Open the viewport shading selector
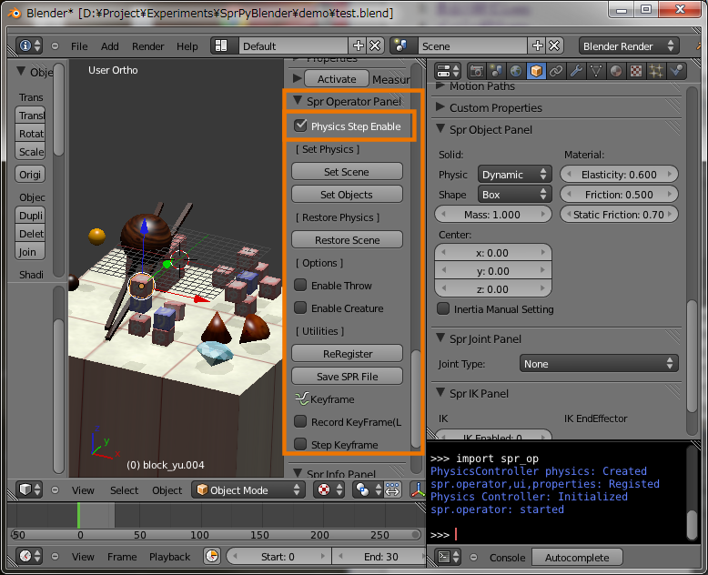708x575 pixels. pos(329,489)
